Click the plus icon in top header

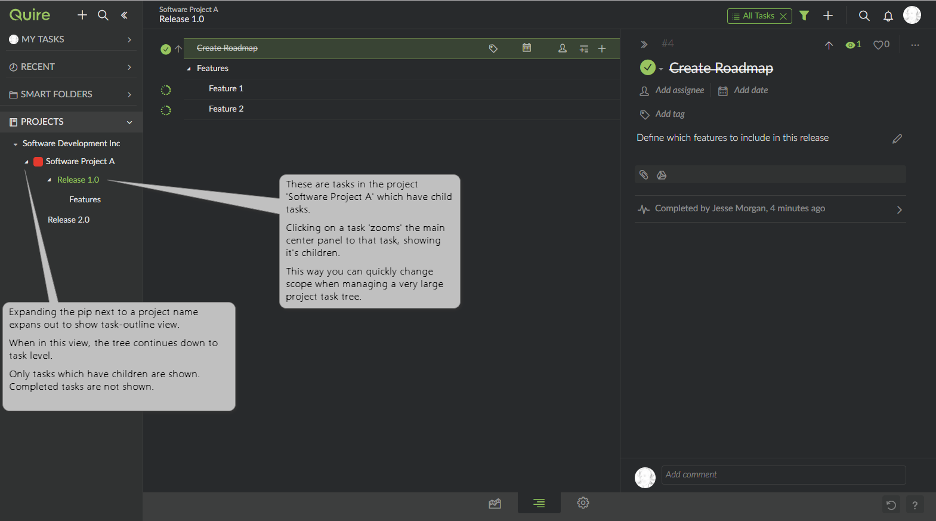pos(828,16)
